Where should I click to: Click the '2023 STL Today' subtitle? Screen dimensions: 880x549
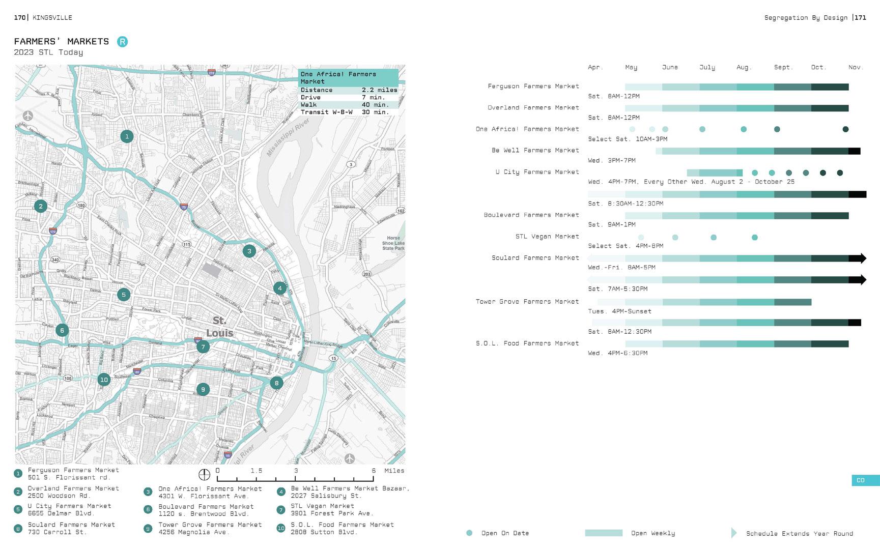[48, 52]
